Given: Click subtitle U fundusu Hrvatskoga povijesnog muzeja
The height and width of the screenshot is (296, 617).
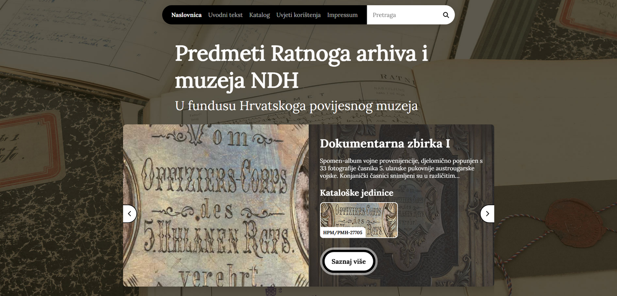Looking at the screenshot, I should 296,106.
